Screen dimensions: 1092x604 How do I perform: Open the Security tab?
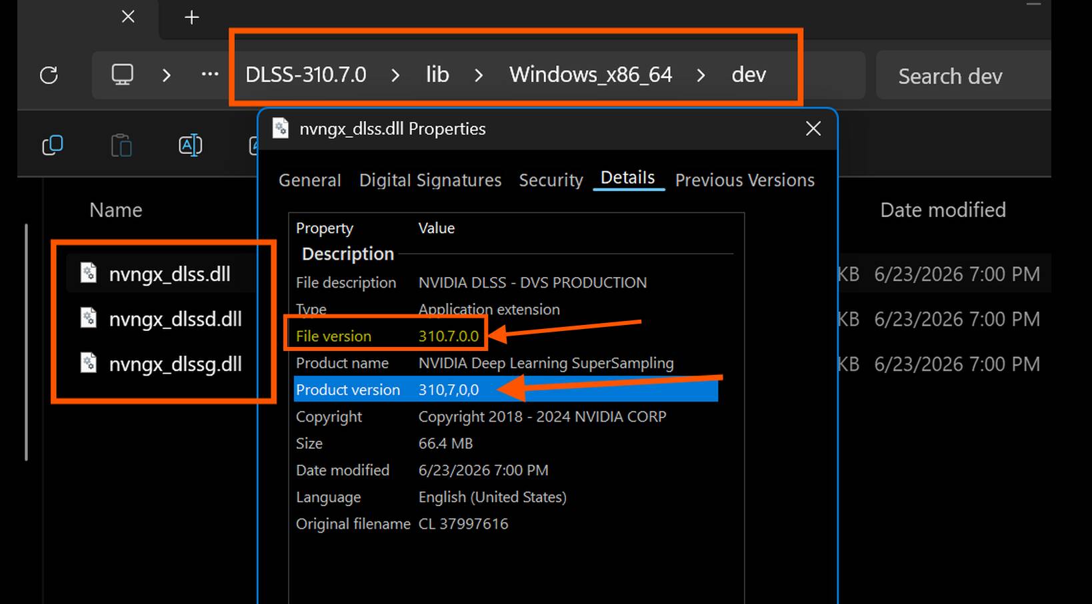[x=551, y=180]
